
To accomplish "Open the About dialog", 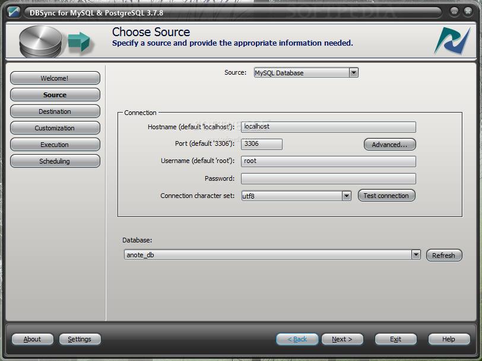I will click(x=32, y=339).
